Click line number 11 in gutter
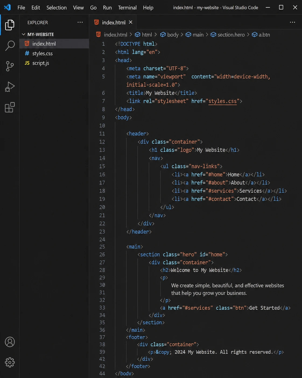The image size is (302, 378). tap(102, 133)
